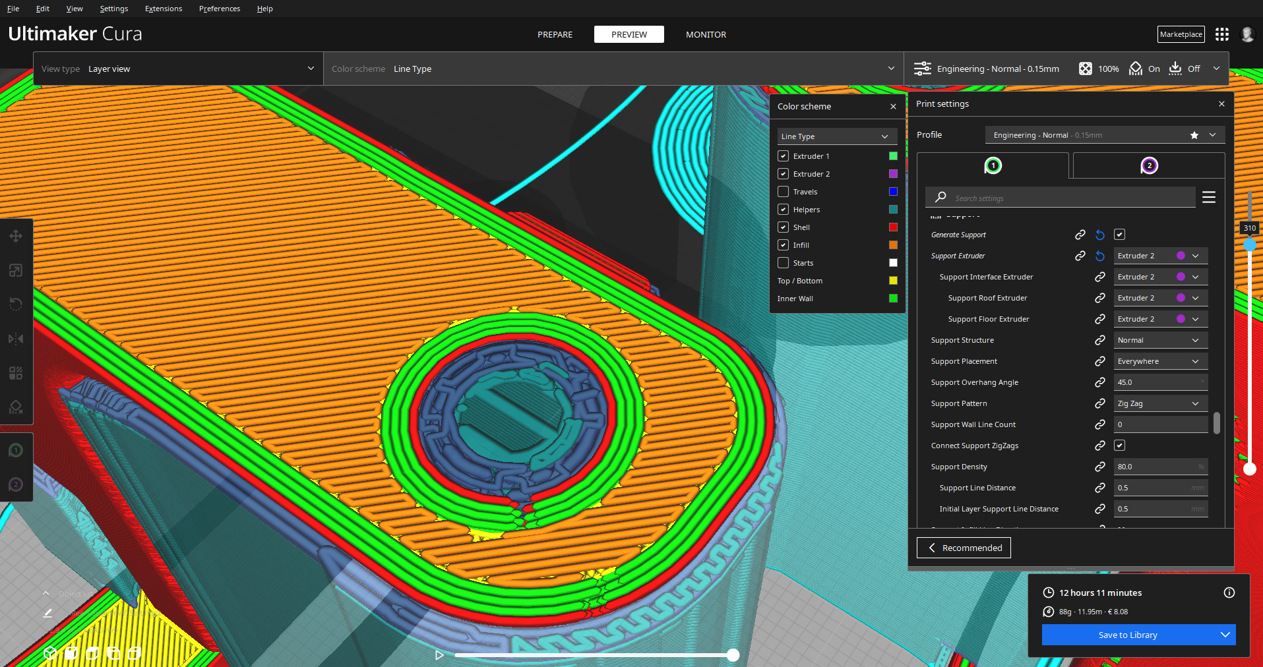Open the Line Type dropdown in Color scheme panel
Screen dimensions: 1263x667
point(837,136)
